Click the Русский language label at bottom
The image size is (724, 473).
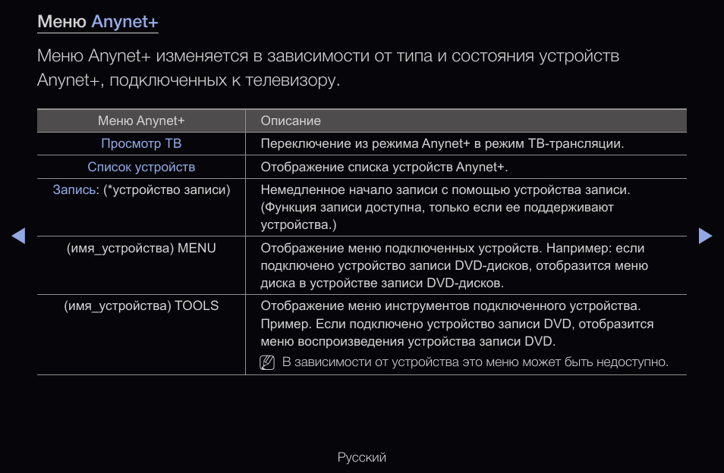pyautogui.click(x=362, y=457)
